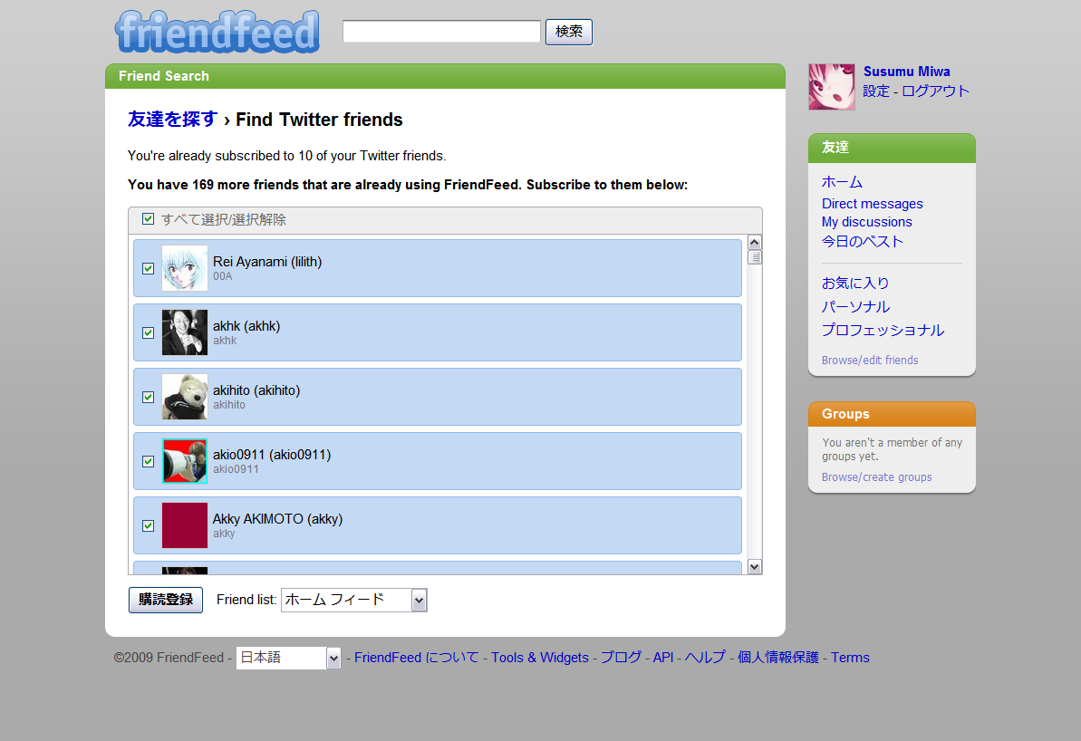
Task: Click the akio0911 (akio0911) name text
Action: pyautogui.click(x=272, y=455)
